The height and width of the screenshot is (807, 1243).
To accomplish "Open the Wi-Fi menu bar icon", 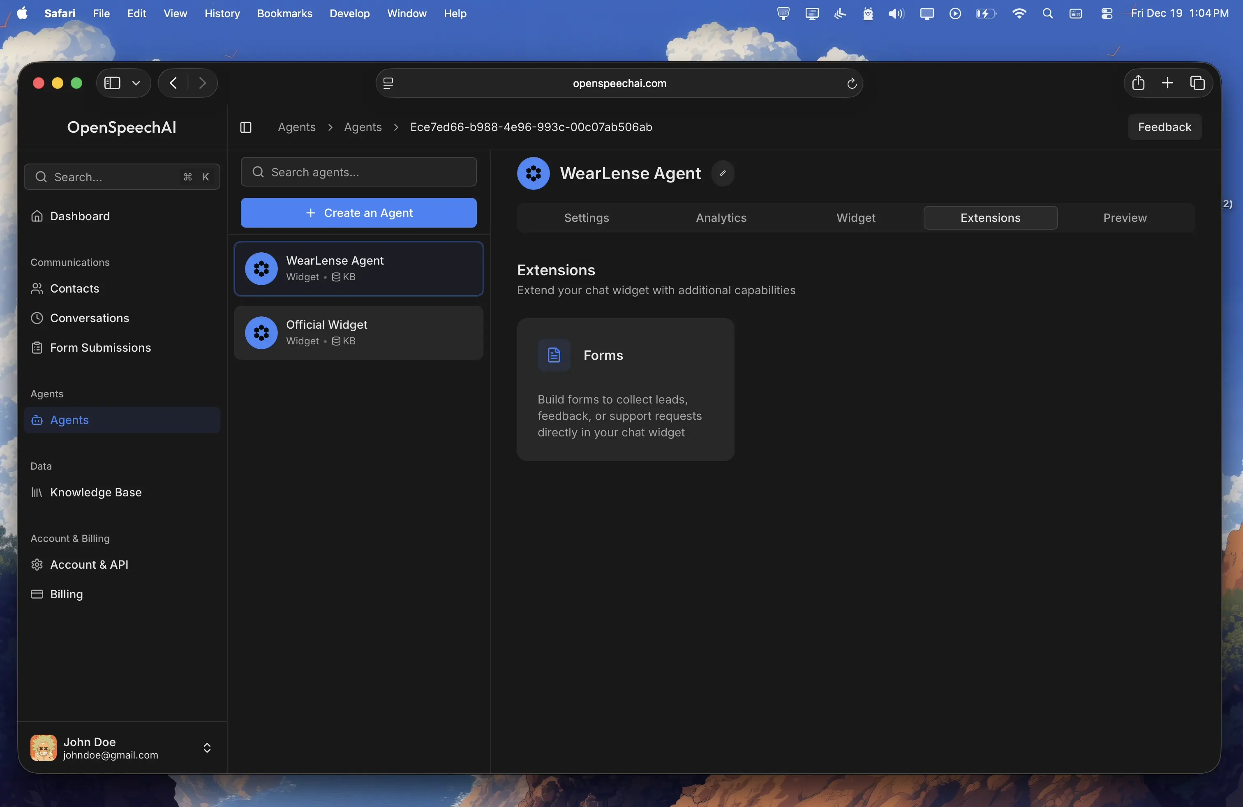I will pyautogui.click(x=1019, y=14).
